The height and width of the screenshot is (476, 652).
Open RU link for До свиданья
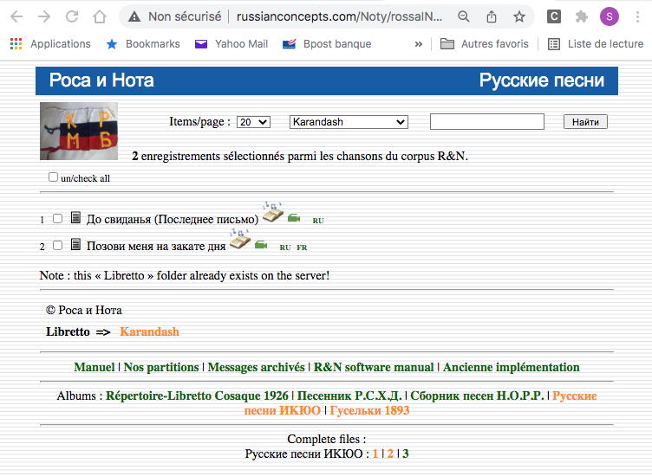coord(318,221)
